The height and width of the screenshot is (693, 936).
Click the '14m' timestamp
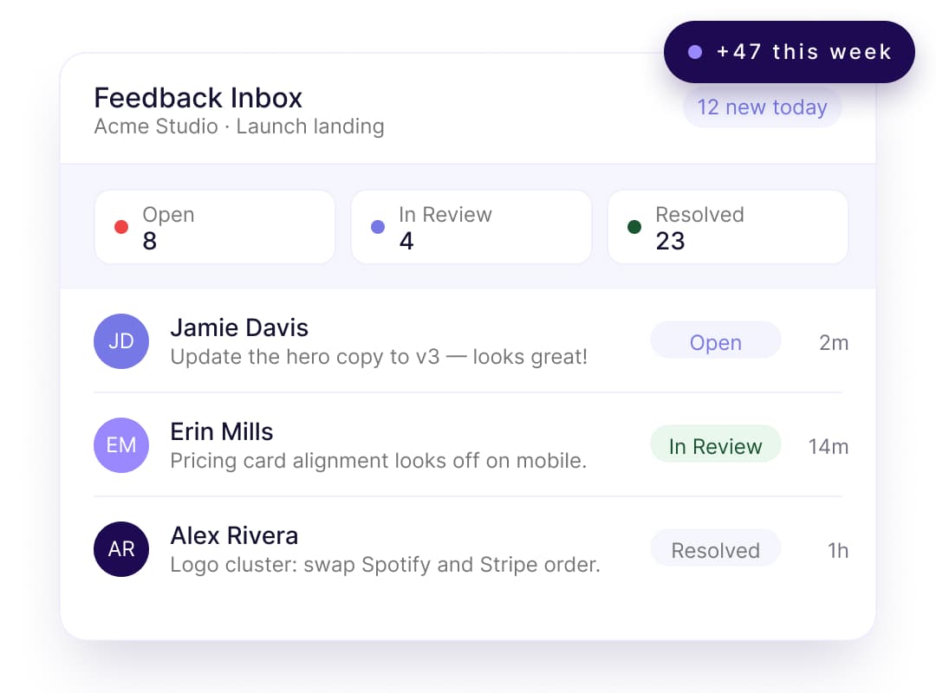coord(828,446)
